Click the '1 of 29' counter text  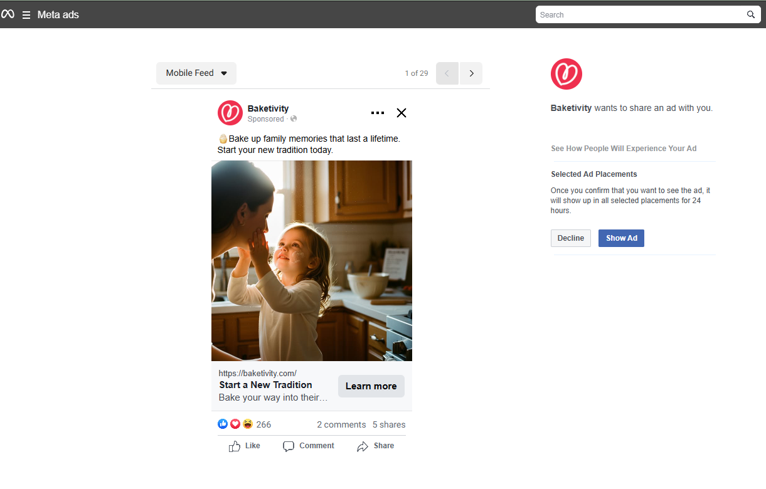tap(417, 73)
